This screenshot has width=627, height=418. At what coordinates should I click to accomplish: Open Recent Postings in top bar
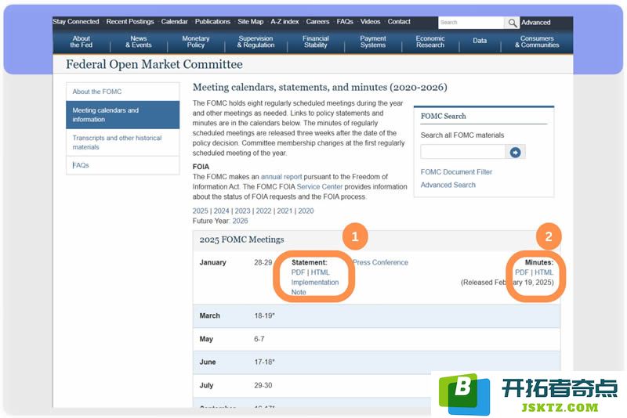point(130,22)
